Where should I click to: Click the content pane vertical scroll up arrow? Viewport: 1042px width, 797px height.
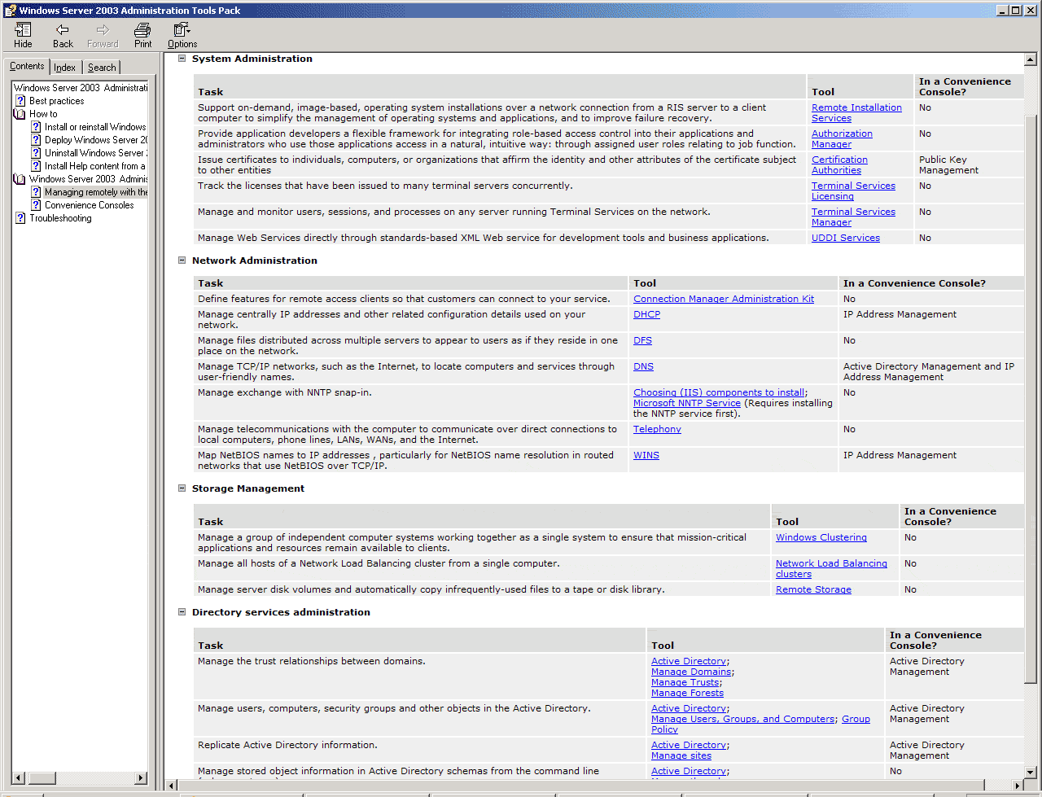pyautogui.click(x=1031, y=59)
